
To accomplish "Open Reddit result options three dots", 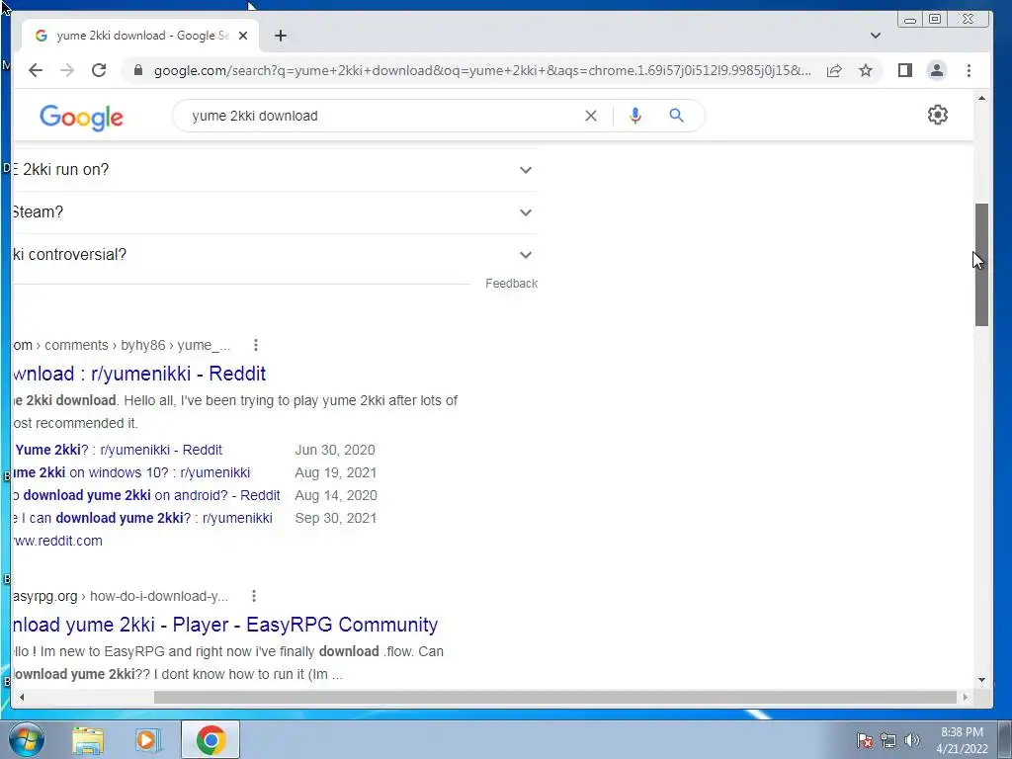I will [x=256, y=345].
